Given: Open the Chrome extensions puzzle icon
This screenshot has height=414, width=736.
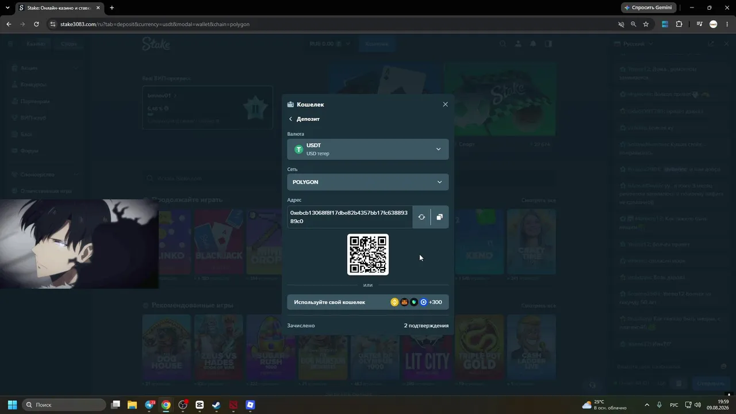Looking at the screenshot, I should click(679, 24).
